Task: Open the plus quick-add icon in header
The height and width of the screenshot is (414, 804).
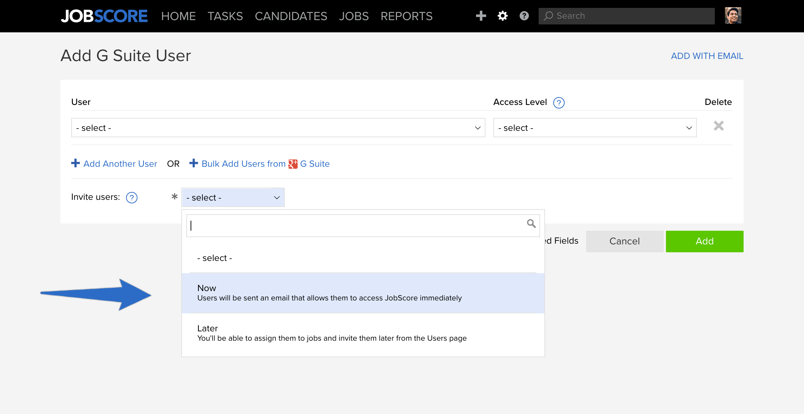Action: click(x=481, y=16)
